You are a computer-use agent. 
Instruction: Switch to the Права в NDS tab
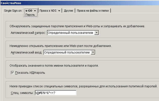coord(48,11)
